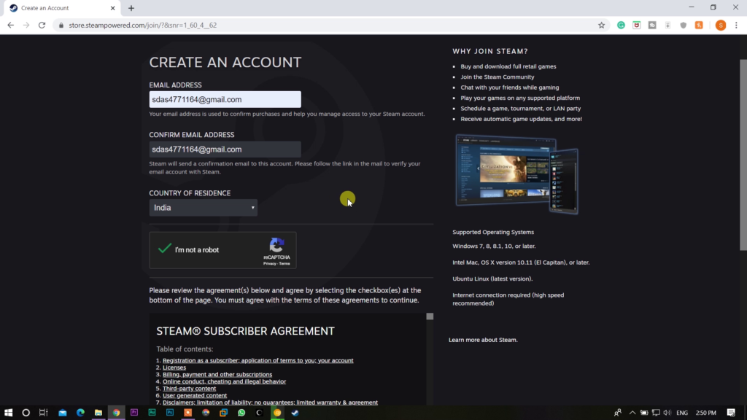Switch input language from ENG
Screen dimensions: 747x420
point(682,413)
